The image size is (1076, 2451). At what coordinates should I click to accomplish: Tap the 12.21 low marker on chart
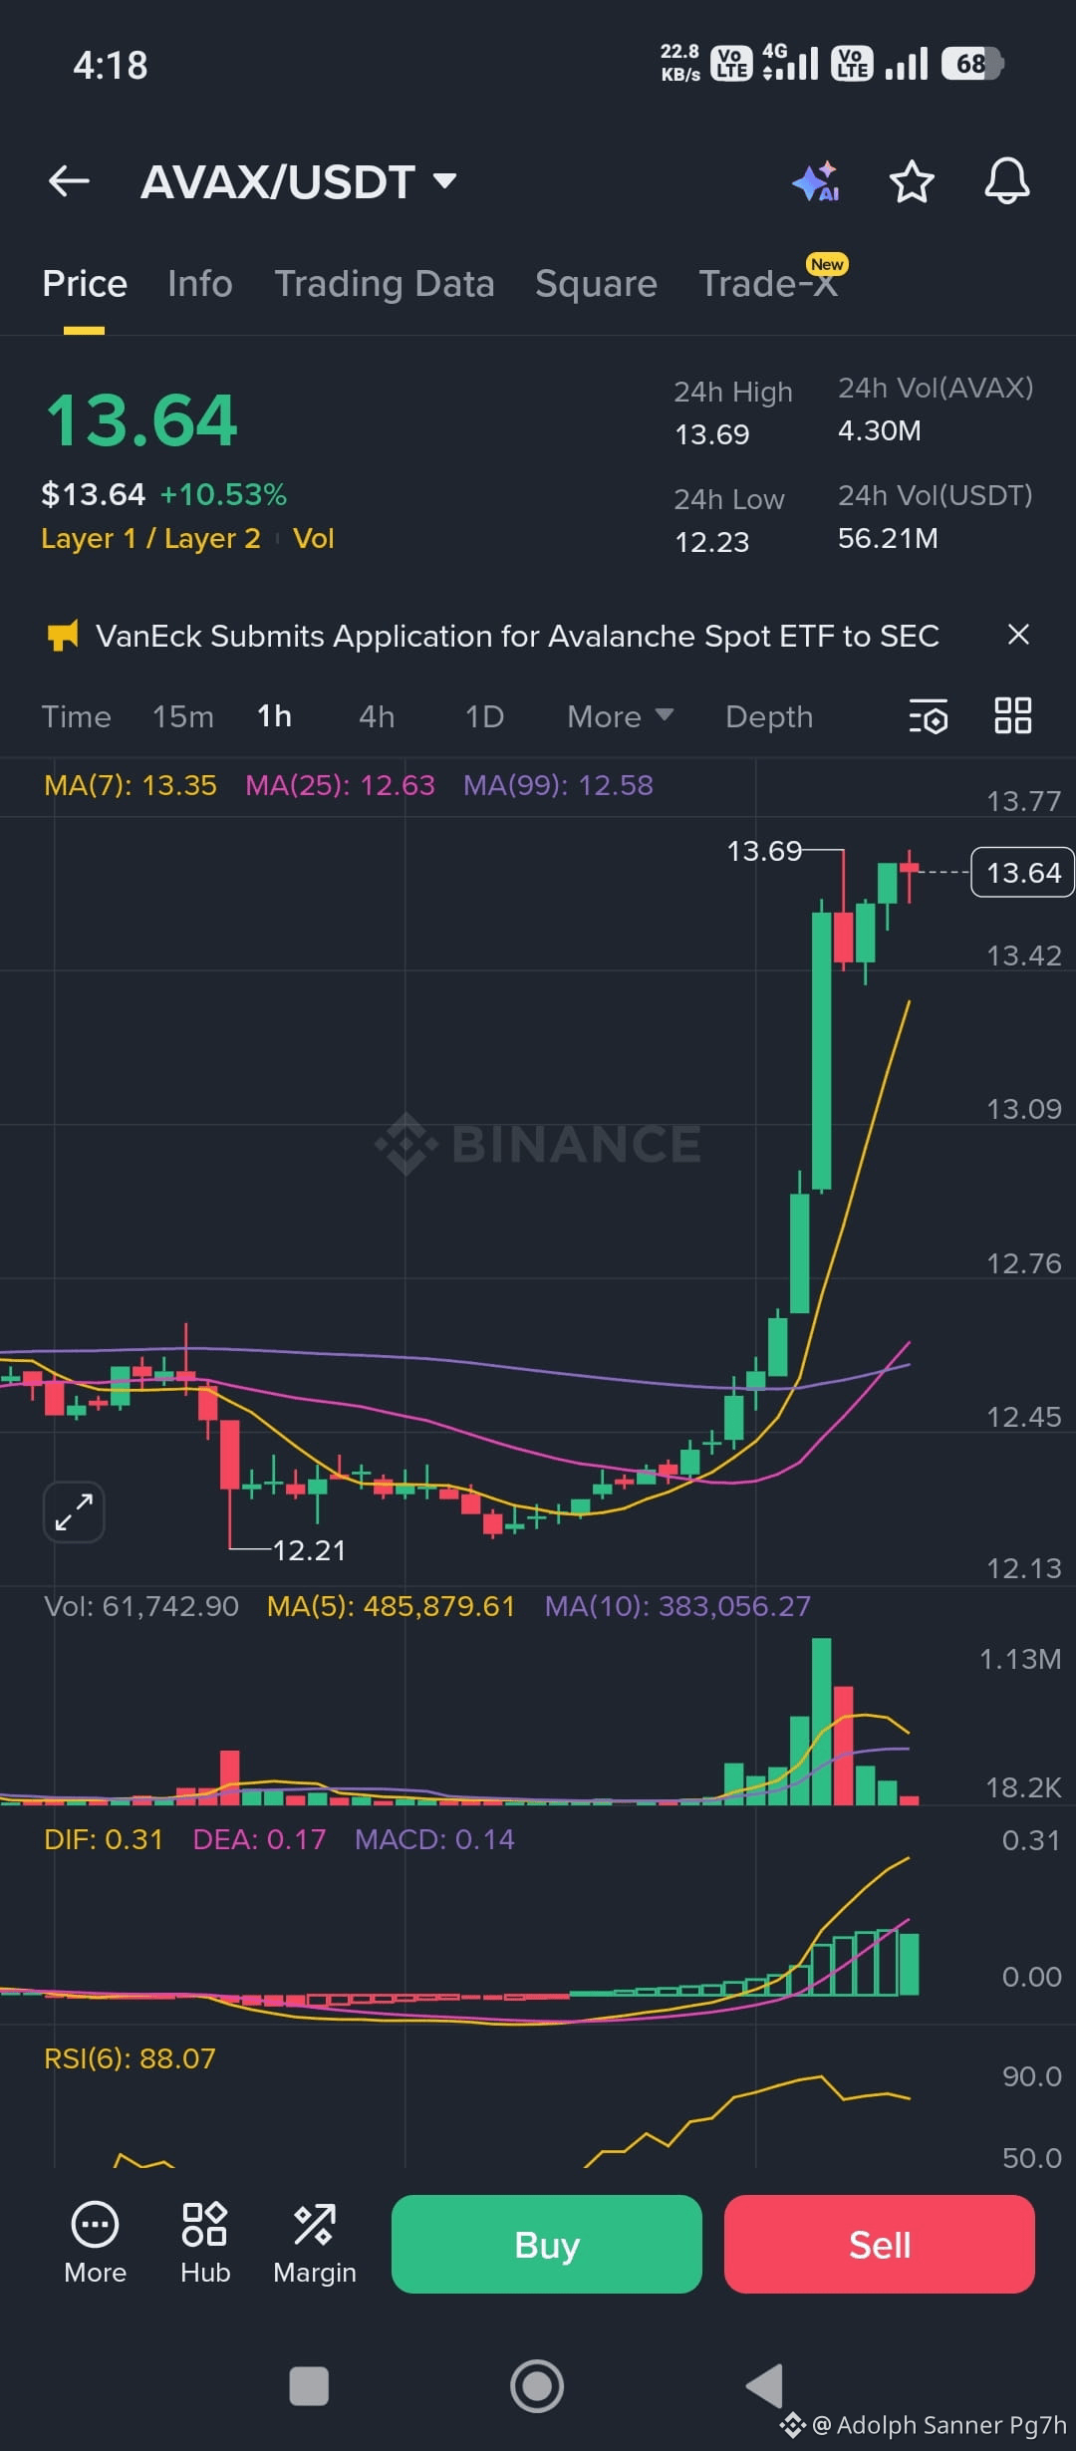click(309, 1550)
